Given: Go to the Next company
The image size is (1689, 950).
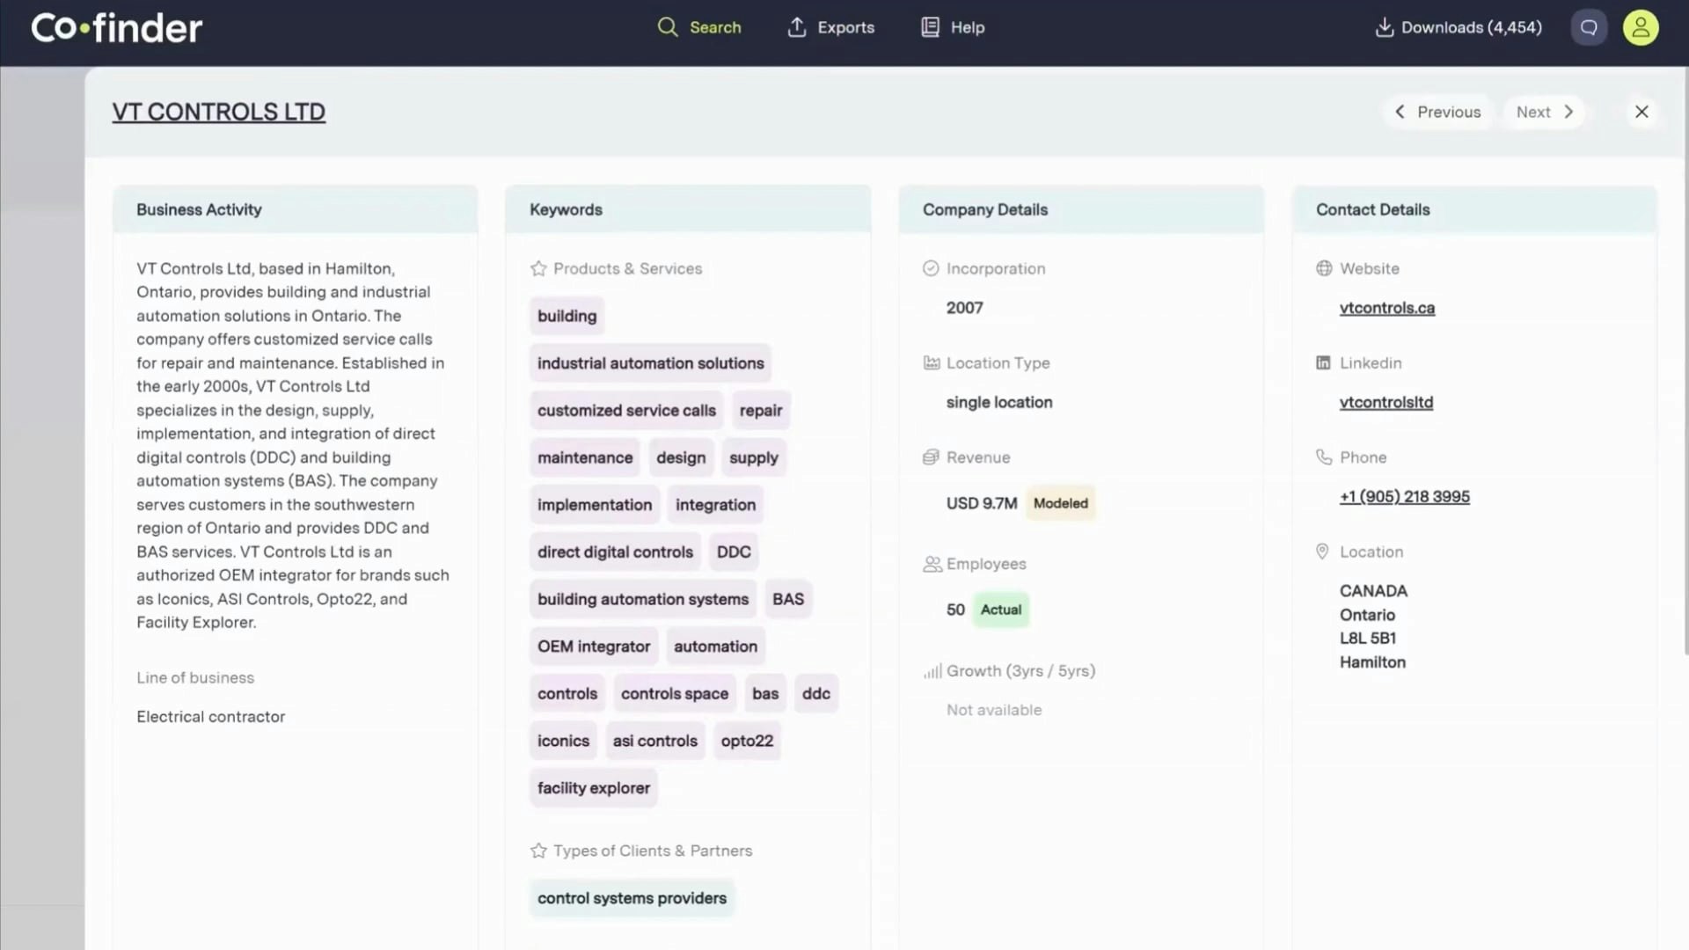Looking at the screenshot, I should tap(1544, 112).
